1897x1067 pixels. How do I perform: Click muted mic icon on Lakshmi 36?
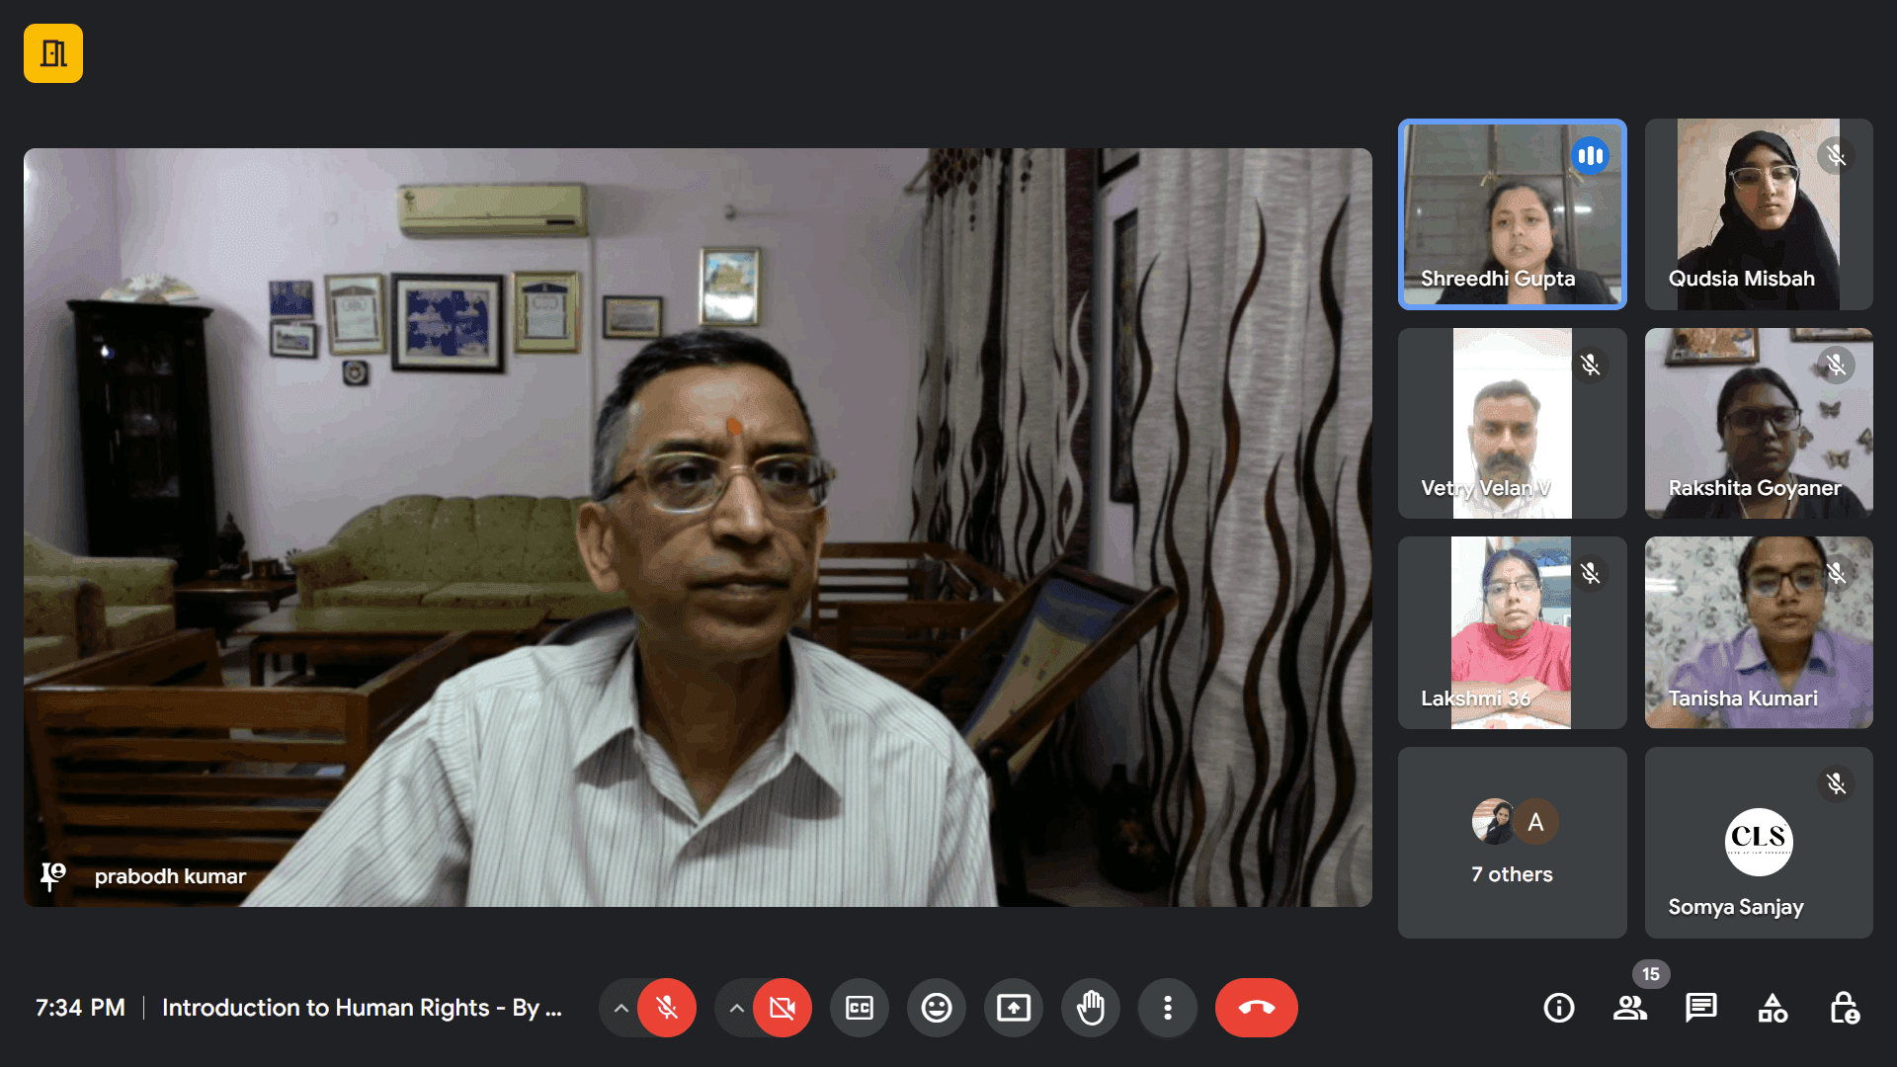[1590, 574]
